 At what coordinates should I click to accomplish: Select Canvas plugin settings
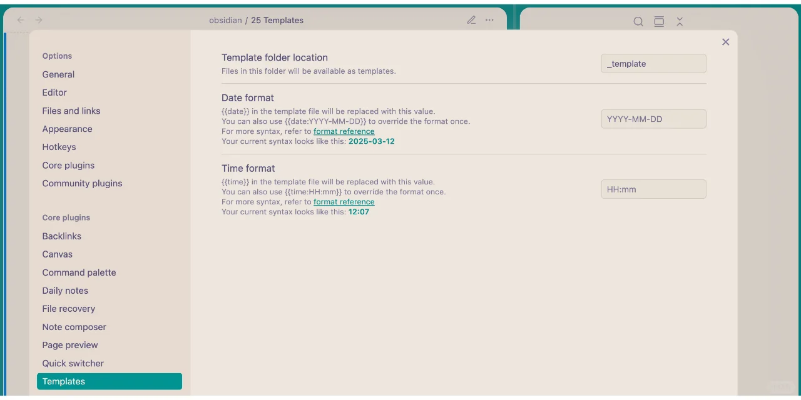coord(110,254)
